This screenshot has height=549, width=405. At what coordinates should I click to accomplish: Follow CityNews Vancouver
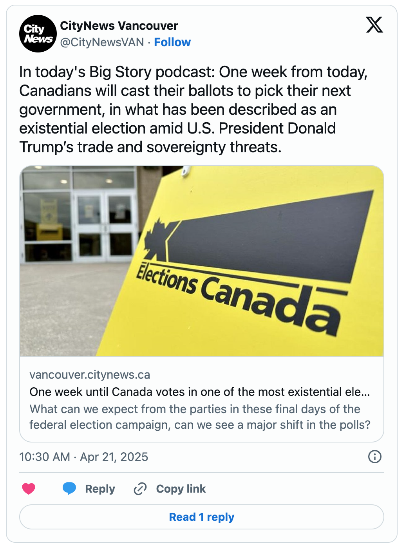click(x=172, y=42)
